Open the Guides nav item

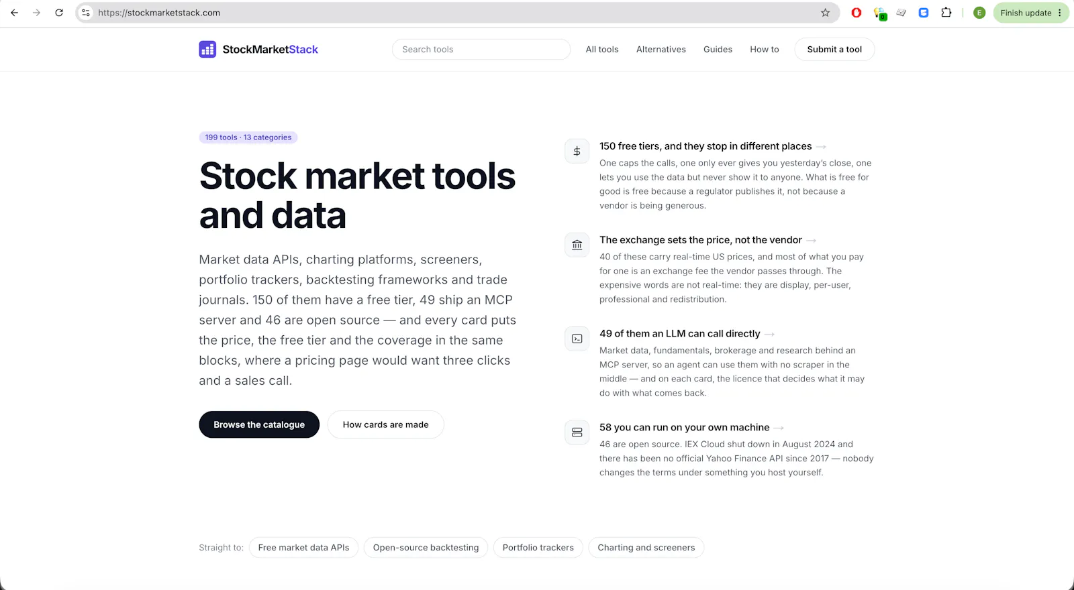[x=718, y=50]
